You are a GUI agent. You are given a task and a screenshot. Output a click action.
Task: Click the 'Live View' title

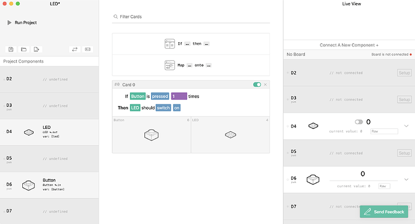pyautogui.click(x=351, y=4)
